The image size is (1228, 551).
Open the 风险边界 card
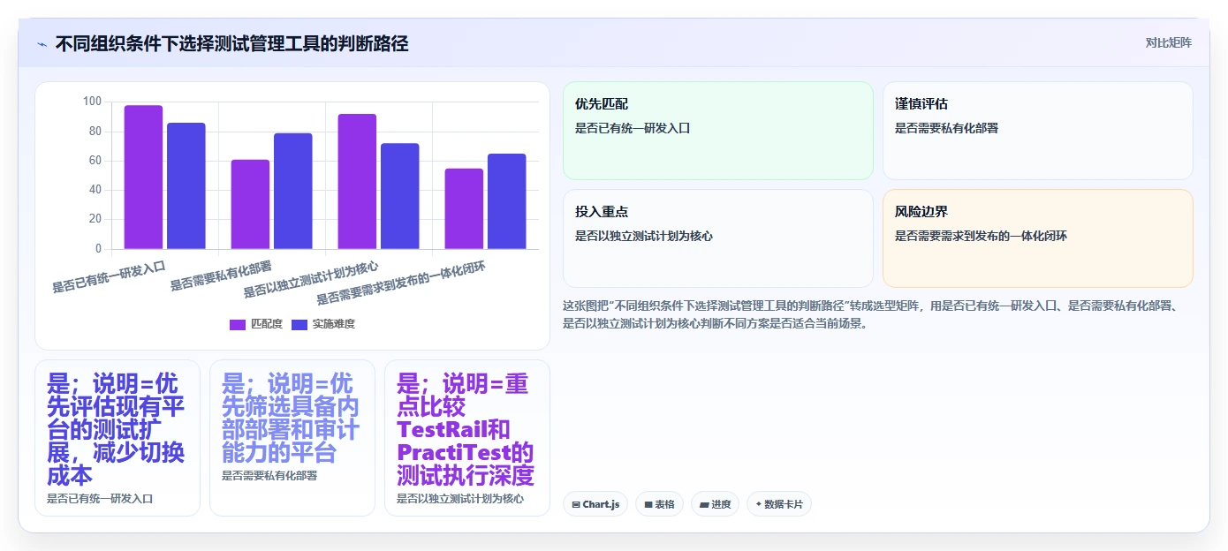point(1038,238)
